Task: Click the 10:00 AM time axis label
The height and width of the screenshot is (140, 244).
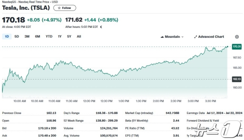Action: tap(20, 101)
